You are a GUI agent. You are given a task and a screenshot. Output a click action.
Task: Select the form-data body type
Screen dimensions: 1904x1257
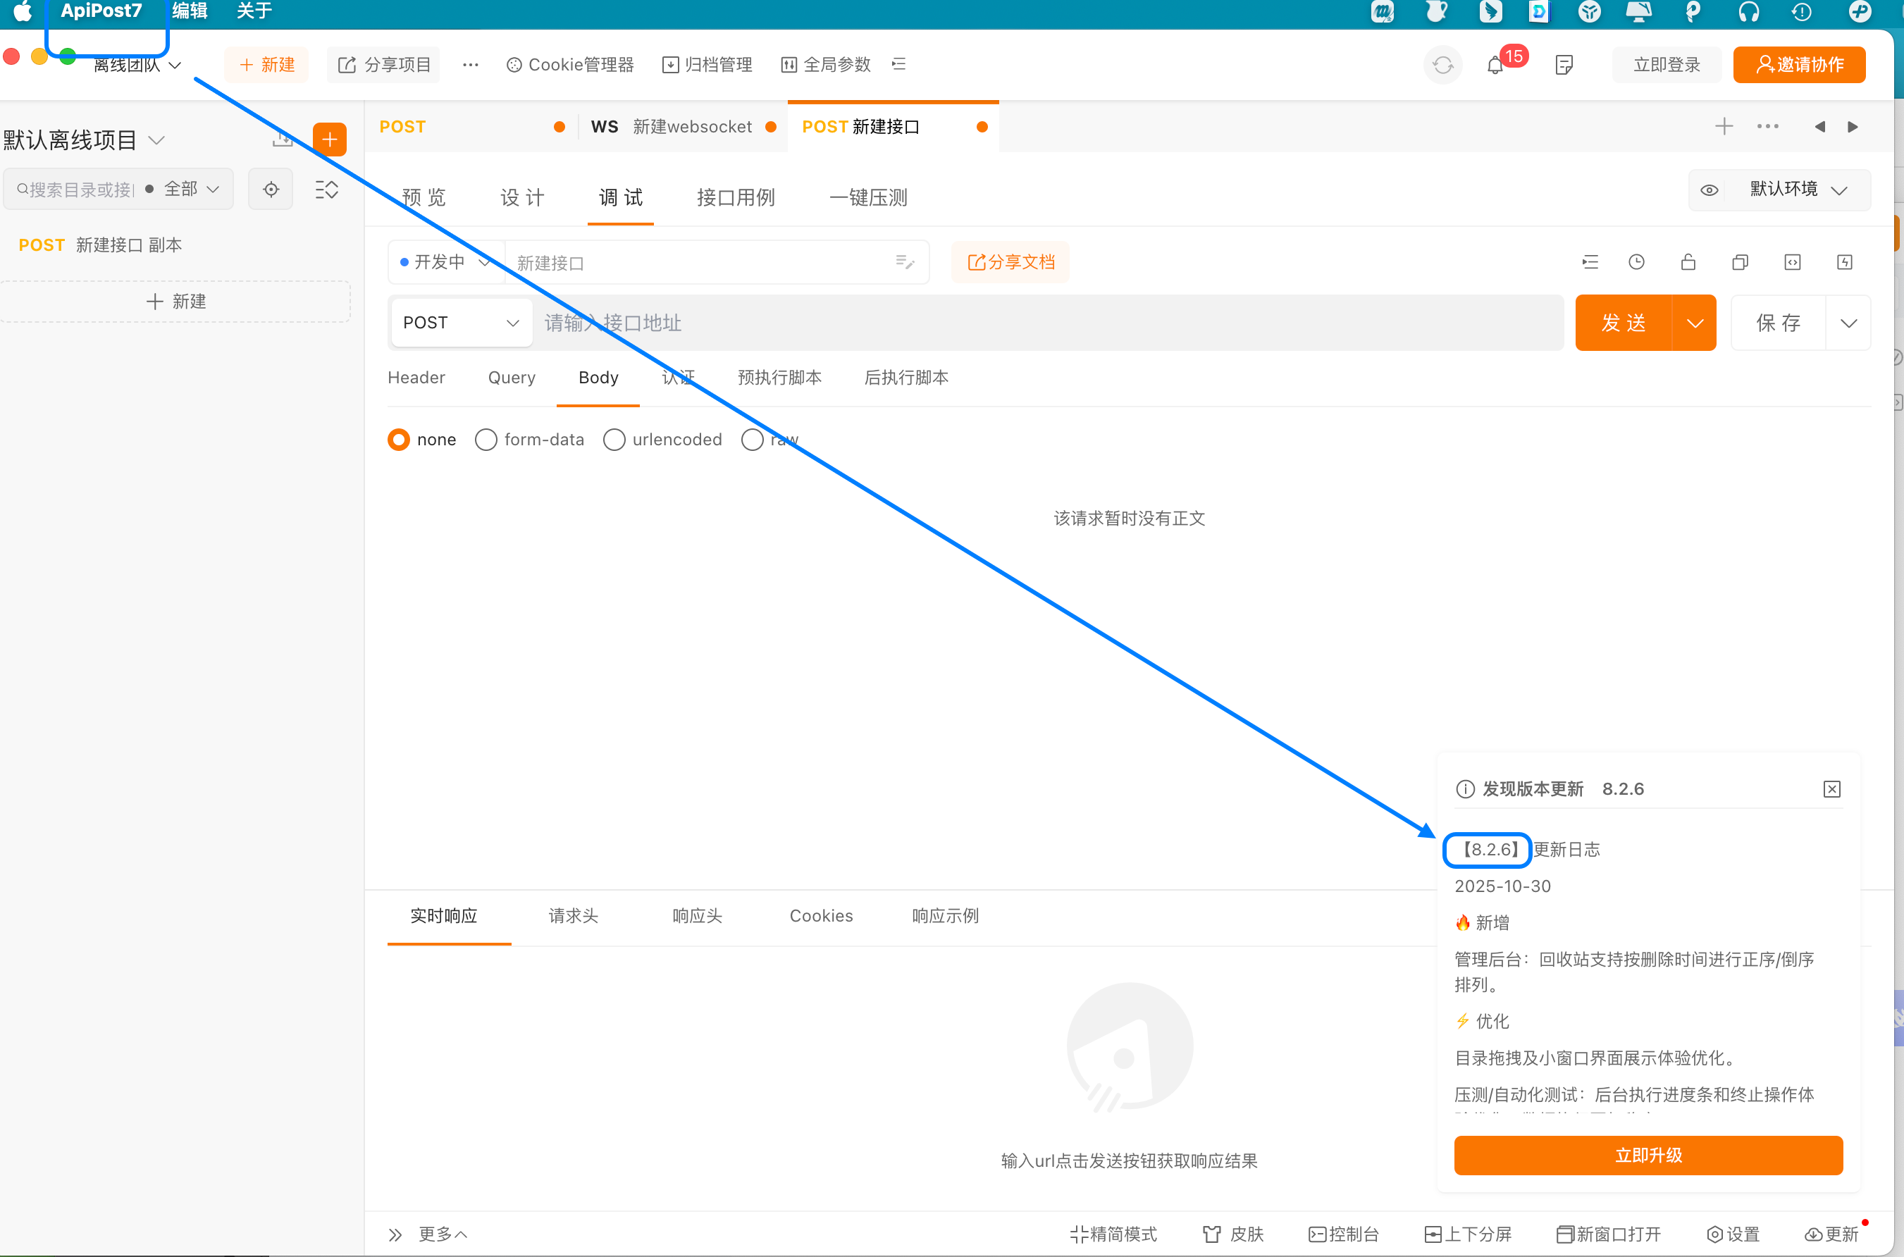coord(486,439)
